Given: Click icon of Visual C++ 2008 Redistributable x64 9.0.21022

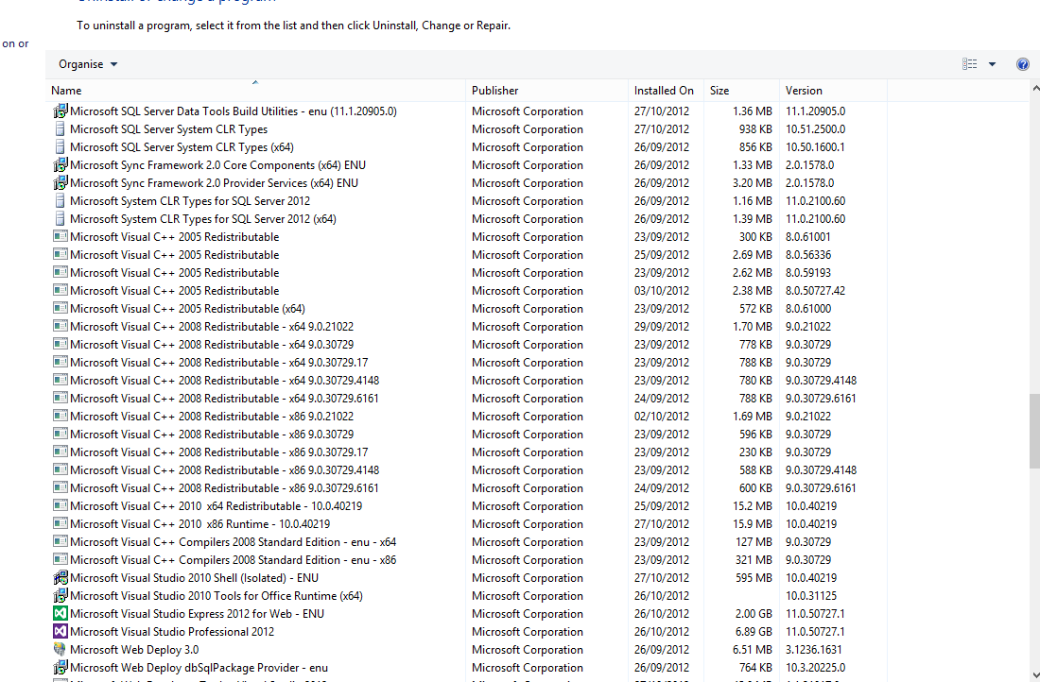Looking at the screenshot, I should point(61,326).
